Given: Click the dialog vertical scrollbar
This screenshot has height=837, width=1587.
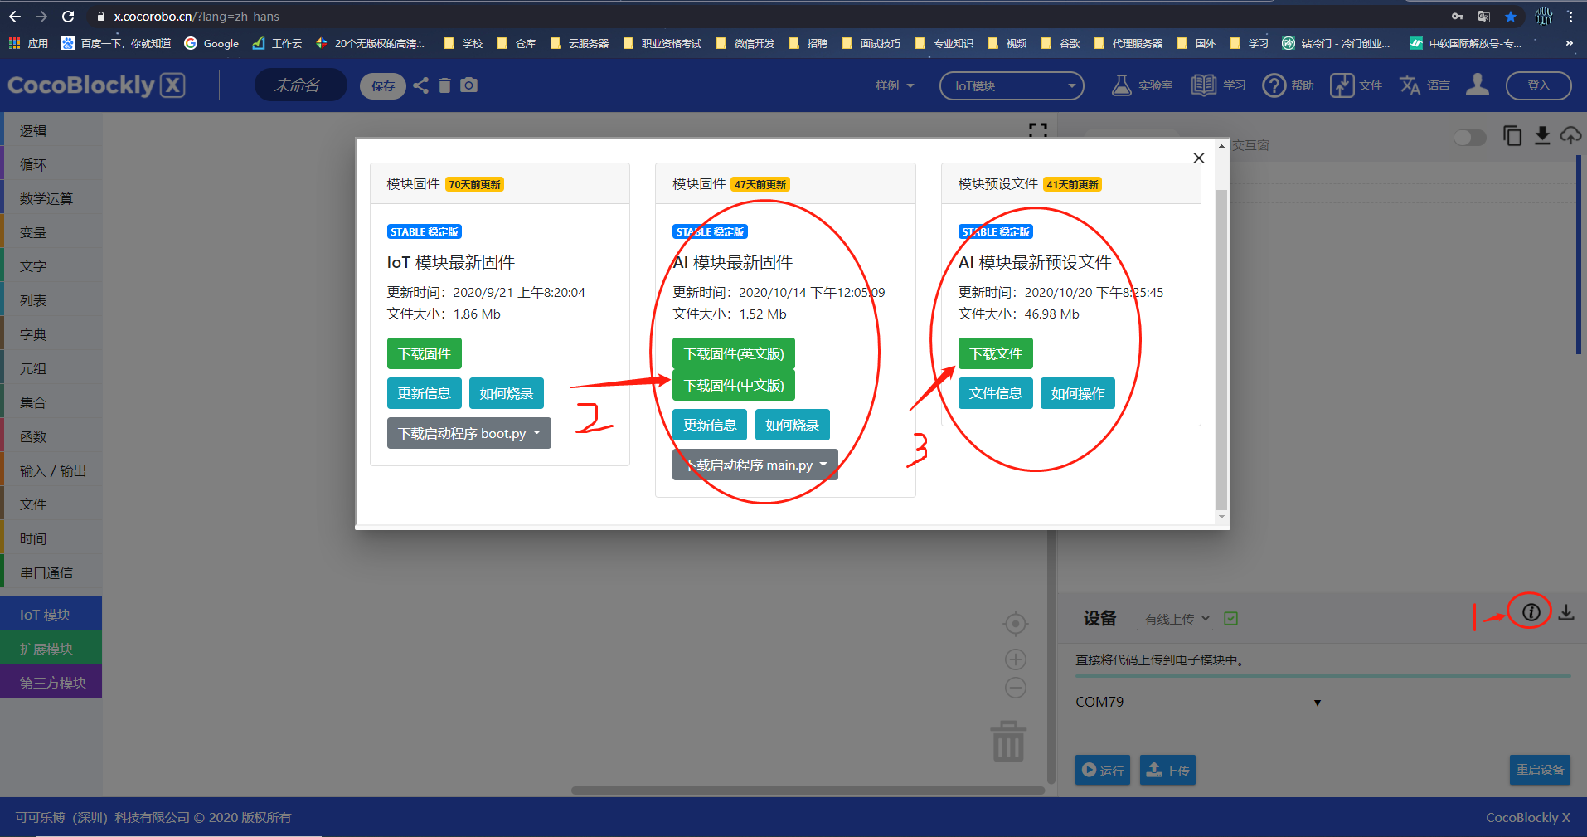Looking at the screenshot, I should pyautogui.click(x=1221, y=348).
